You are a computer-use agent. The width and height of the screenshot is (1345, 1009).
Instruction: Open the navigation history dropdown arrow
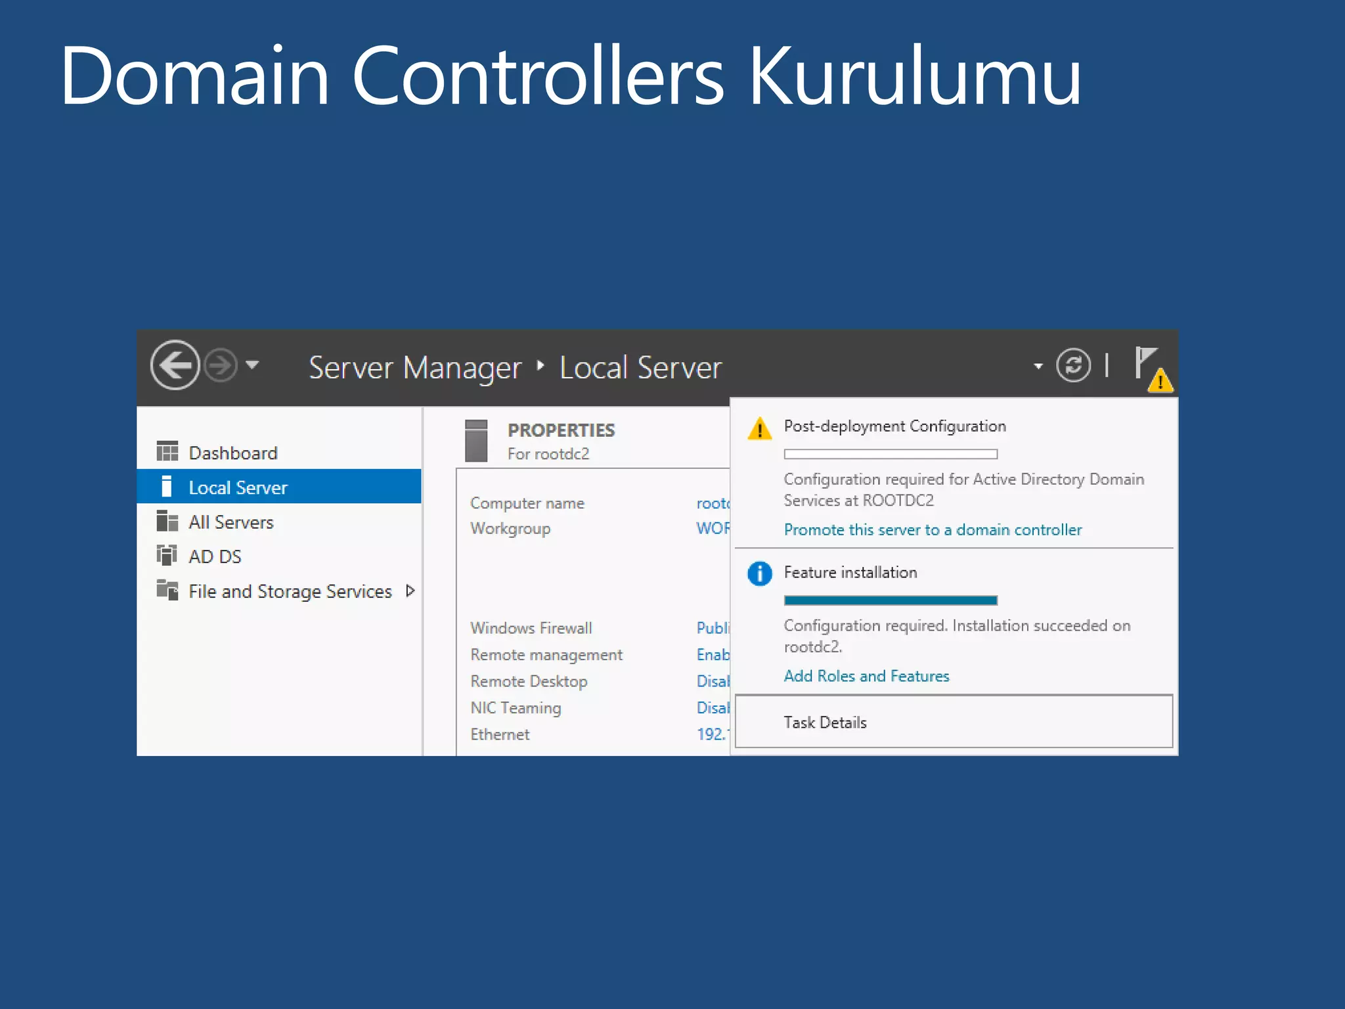click(x=252, y=364)
